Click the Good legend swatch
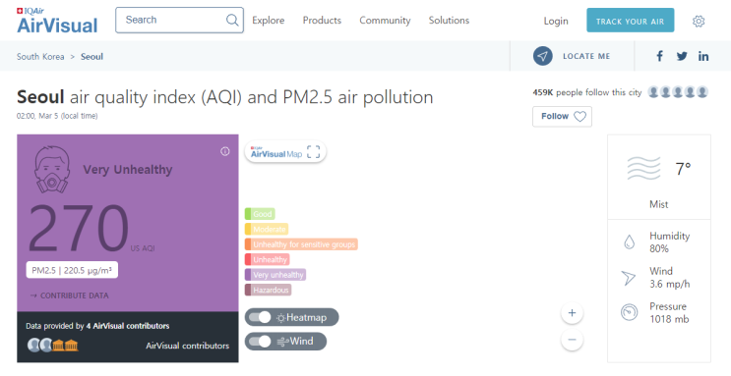The height and width of the screenshot is (376, 731). 260,214
